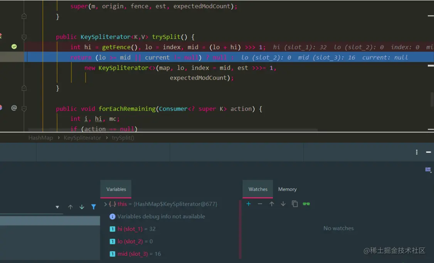The width and height of the screenshot is (434, 263).
Task: Click the frames filter funnel icon
Action: [x=94, y=207]
